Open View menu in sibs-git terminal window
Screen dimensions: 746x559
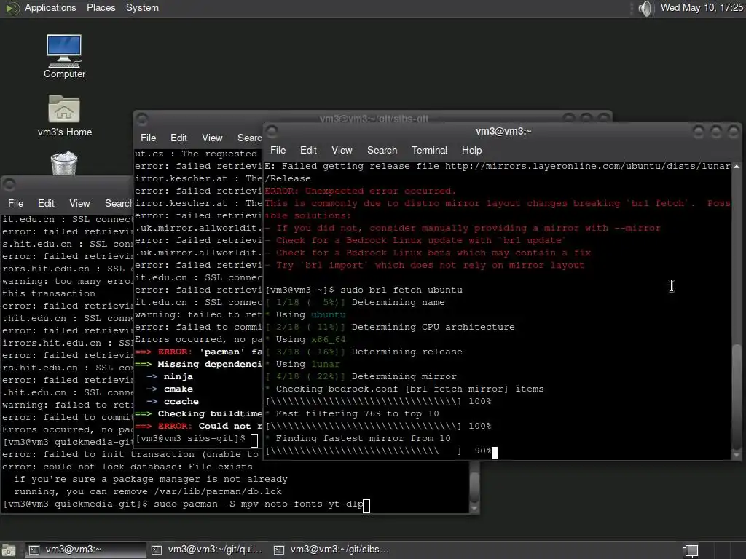(x=212, y=138)
